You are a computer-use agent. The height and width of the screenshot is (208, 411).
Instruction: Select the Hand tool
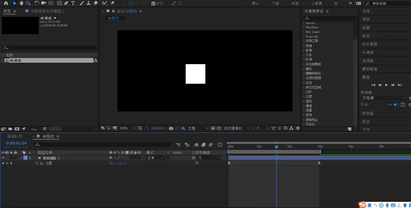point(21,3)
